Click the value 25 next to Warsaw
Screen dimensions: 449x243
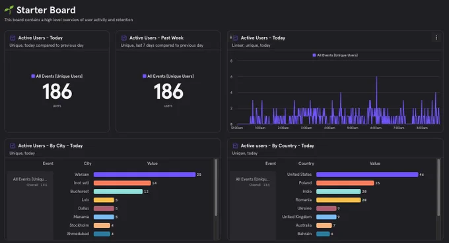[199, 175]
